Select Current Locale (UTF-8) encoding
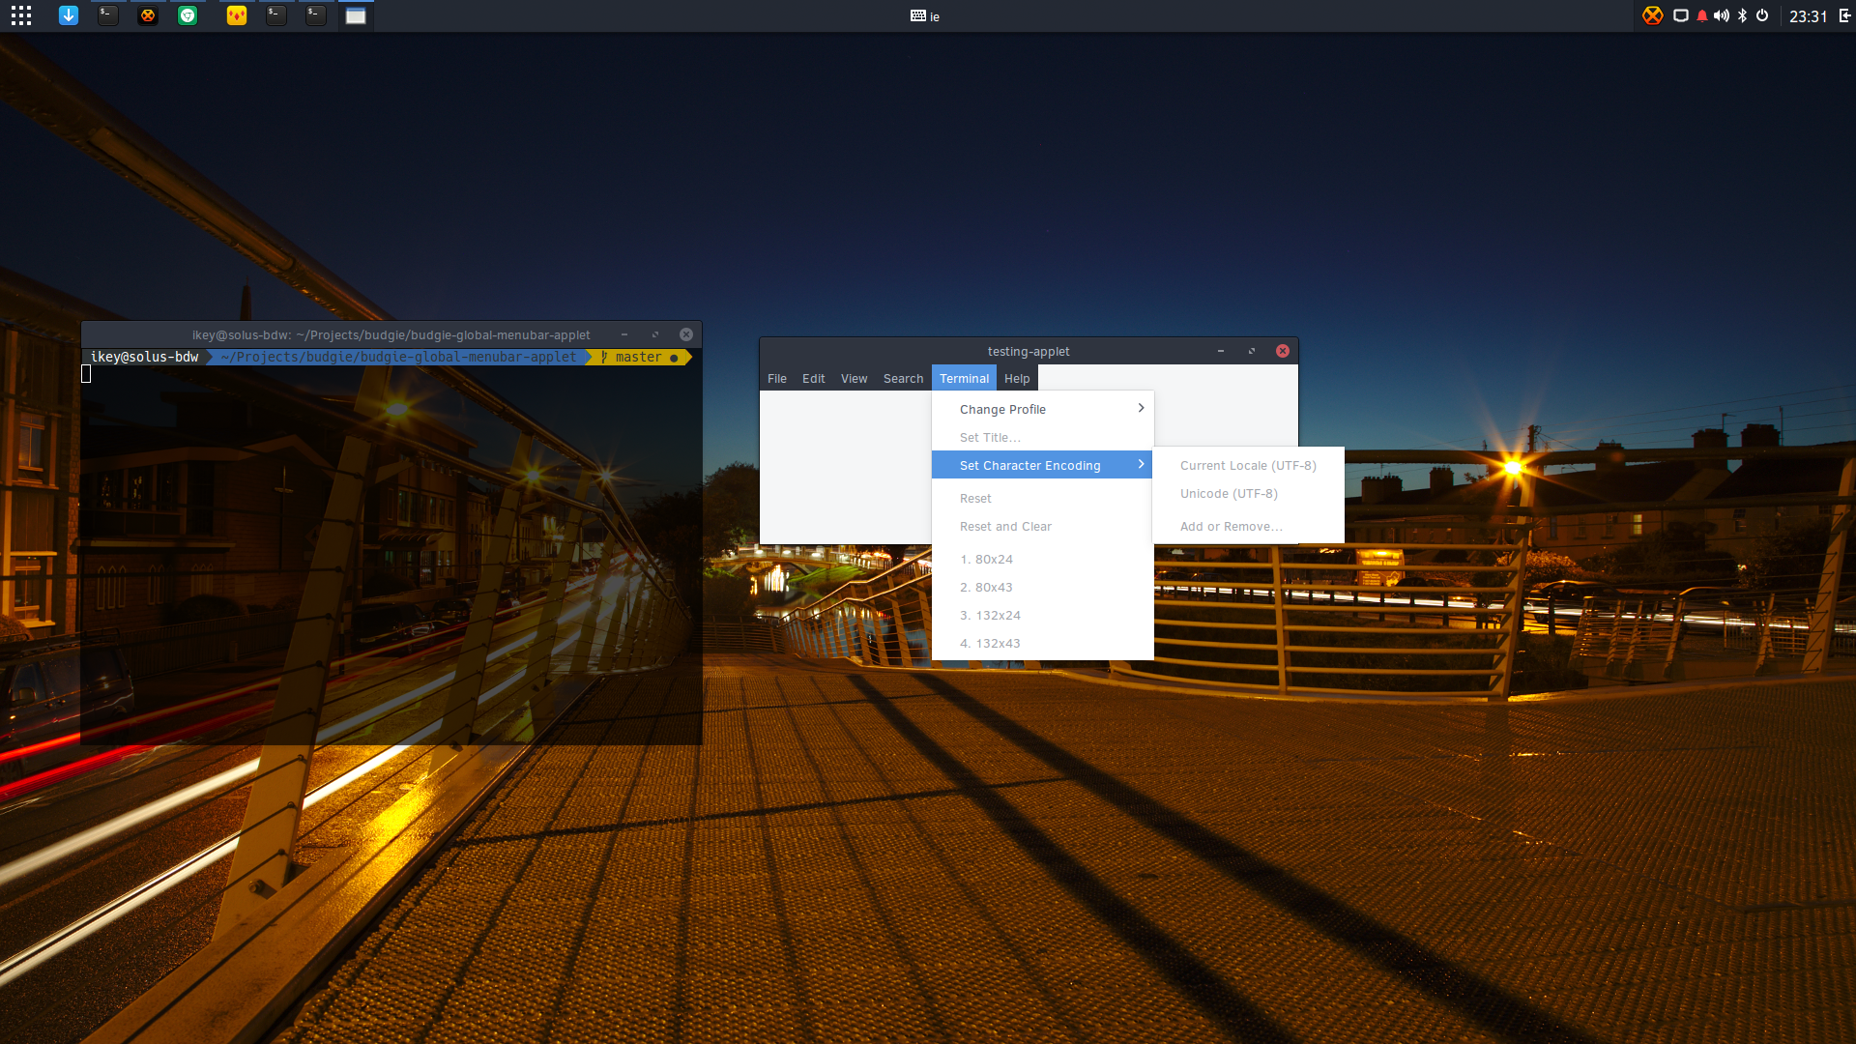This screenshot has width=1856, height=1044. [x=1248, y=465]
